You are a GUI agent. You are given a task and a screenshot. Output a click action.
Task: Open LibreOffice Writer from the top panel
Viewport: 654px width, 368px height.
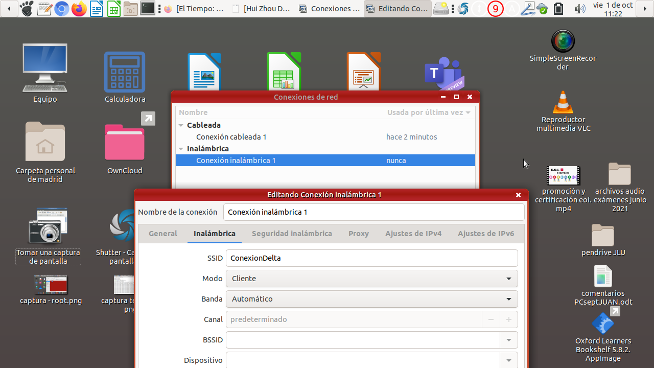pyautogui.click(x=96, y=9)
